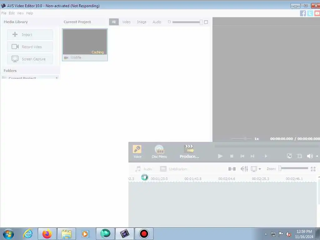320x240 pixels.
Task: Click the Record Video button
Action: (30, 47)
